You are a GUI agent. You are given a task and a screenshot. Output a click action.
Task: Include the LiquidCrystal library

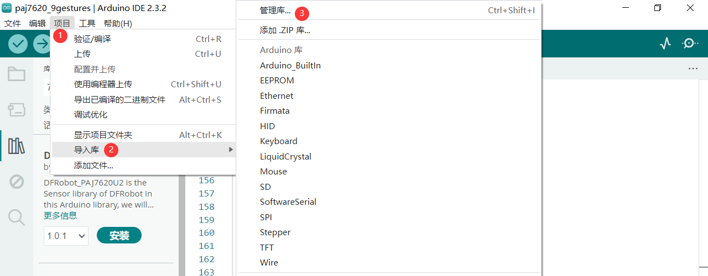point(389,156)
